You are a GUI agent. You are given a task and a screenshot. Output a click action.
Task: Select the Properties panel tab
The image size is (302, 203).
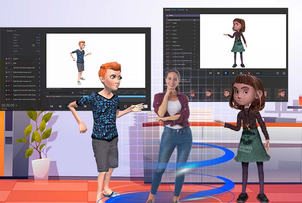click(10, 31)
